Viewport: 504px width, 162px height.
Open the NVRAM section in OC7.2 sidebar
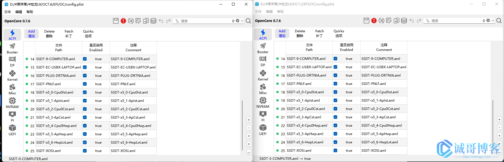tap(263, 103)
